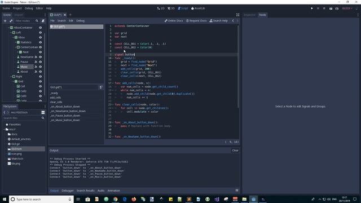361x203 pixels.
Task: Open the renderer GLES3 dropdown
Action: (x=347, y=8)
